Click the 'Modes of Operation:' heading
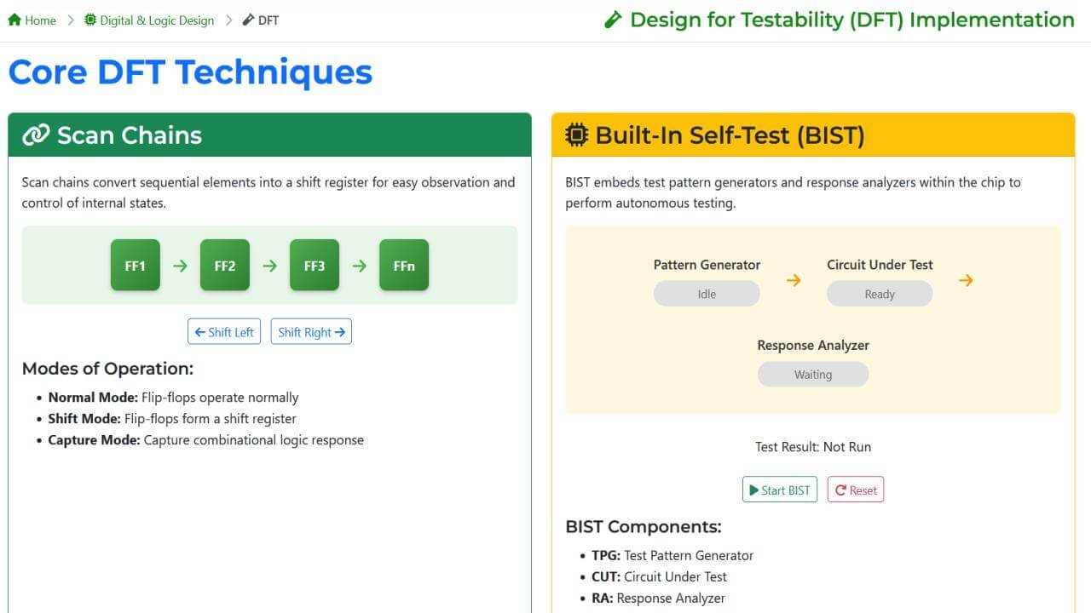 click(x=107, y=369)
